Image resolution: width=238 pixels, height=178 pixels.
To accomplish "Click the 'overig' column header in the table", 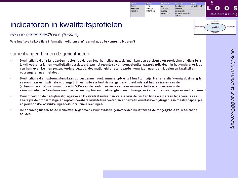I will 193,4.
